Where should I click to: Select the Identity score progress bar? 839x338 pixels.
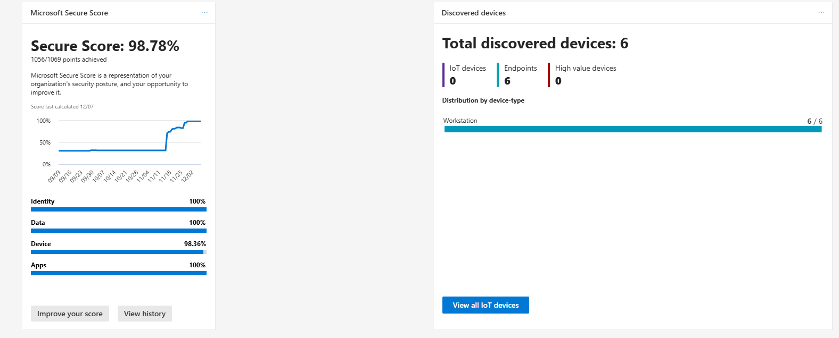click(118, 209)
